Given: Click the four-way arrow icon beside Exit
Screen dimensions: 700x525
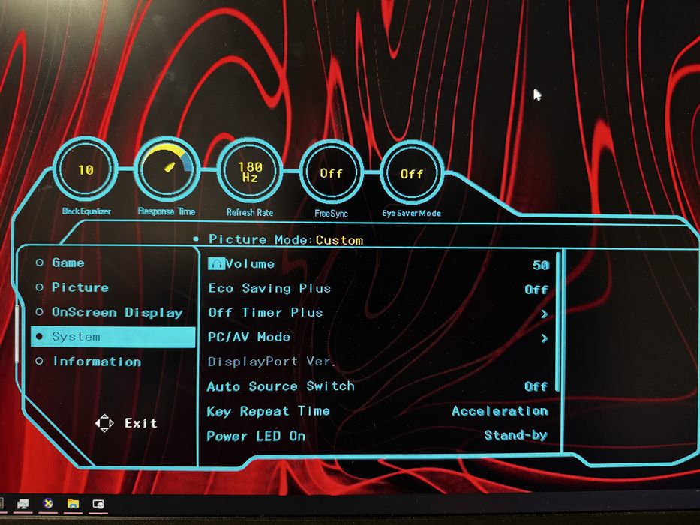Looking at the screenshot, I should click(x=104, y=423).
